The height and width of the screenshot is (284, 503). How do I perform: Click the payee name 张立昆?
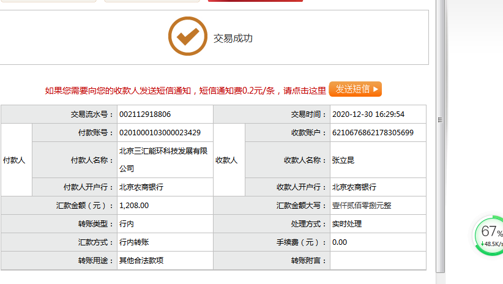pyautogui.click(x=343, y=160)
